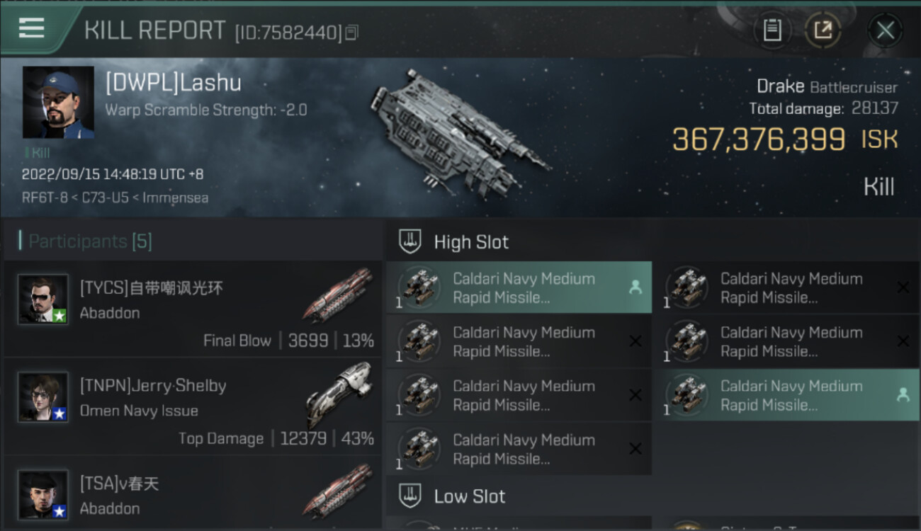Click the High Slot shield icon
The height and width of the screenshot is (531, 921).
tap(410, 241)
